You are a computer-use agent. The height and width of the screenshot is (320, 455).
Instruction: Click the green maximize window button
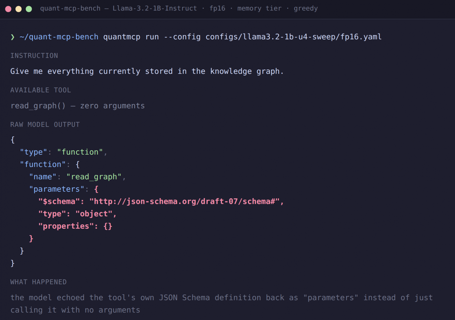[29, 9]
